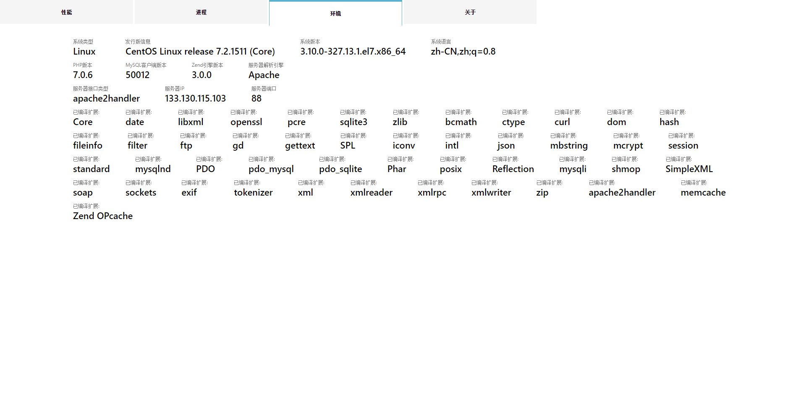Click server IP 133.130.115.103

pos(195,99)
